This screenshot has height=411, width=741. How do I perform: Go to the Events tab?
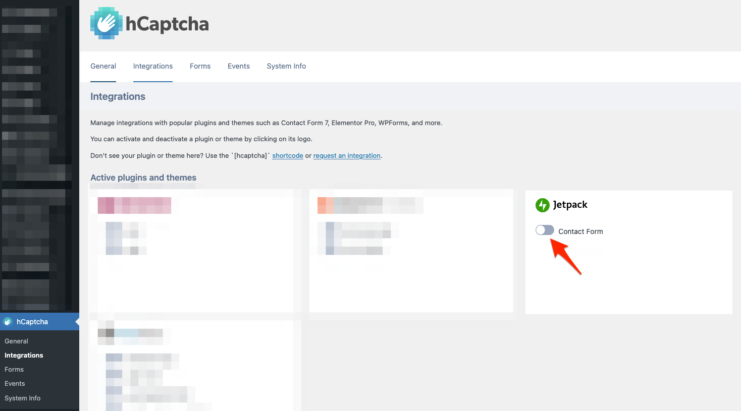(239, 66)
